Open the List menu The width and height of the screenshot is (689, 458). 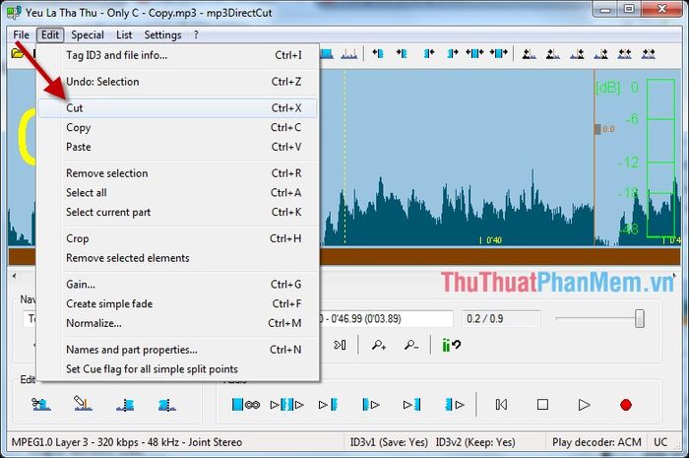(124, 34)
